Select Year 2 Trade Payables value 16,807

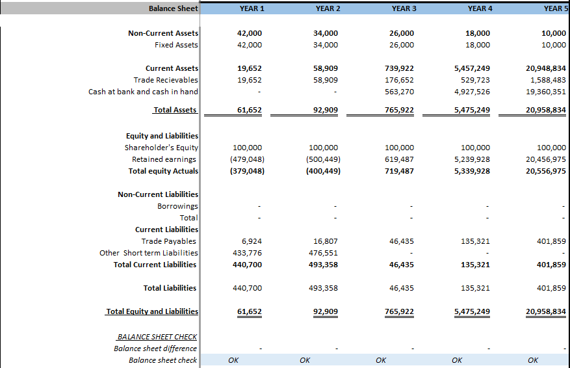[326, 241]
